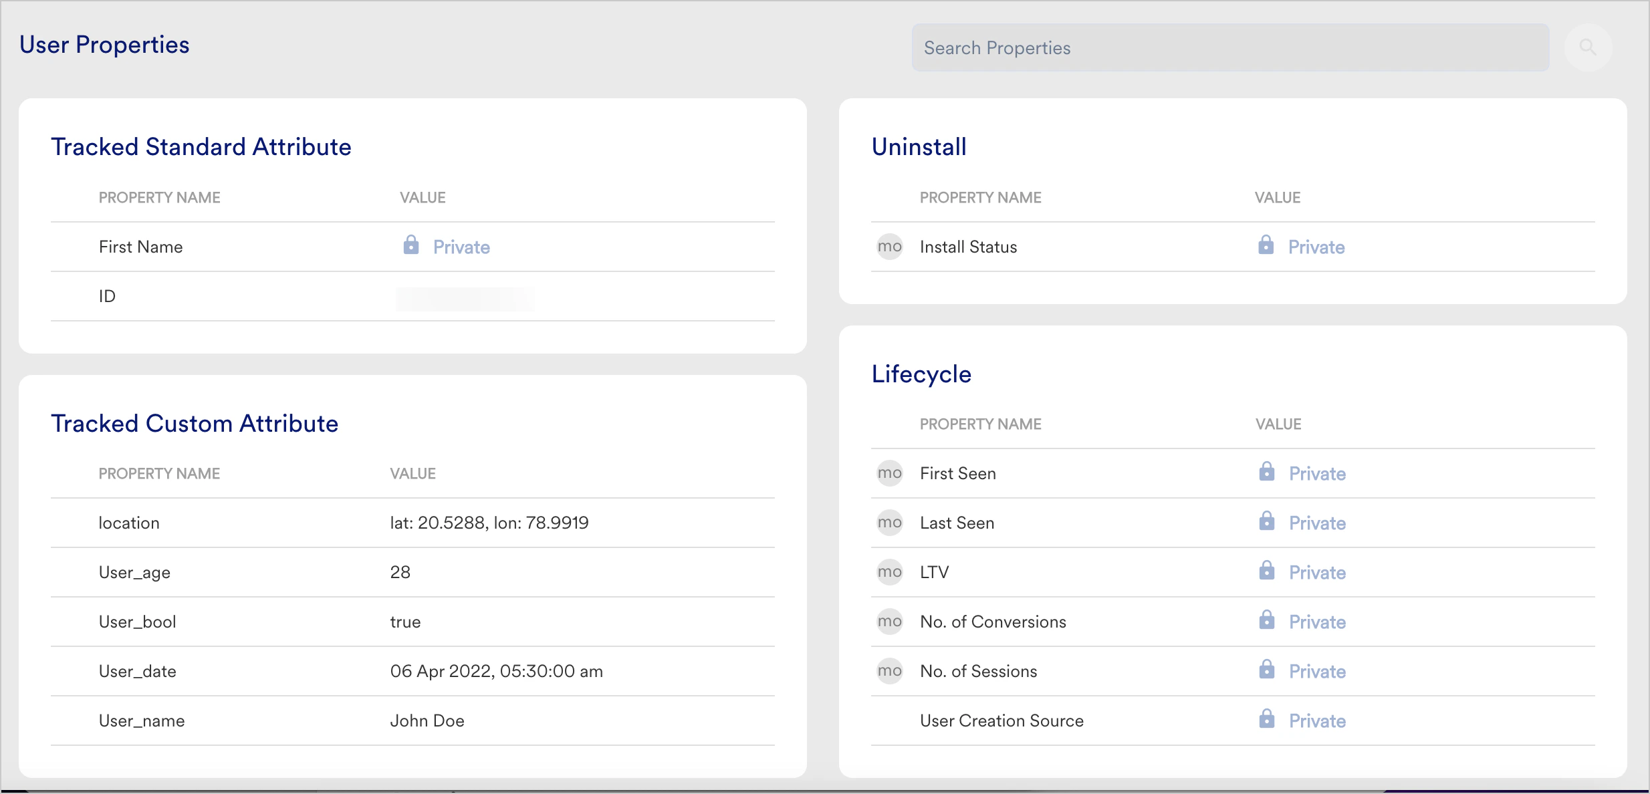Toggle privacy on No. of Conversions
Viewport: 1650px width, 794px height.
1316,622
